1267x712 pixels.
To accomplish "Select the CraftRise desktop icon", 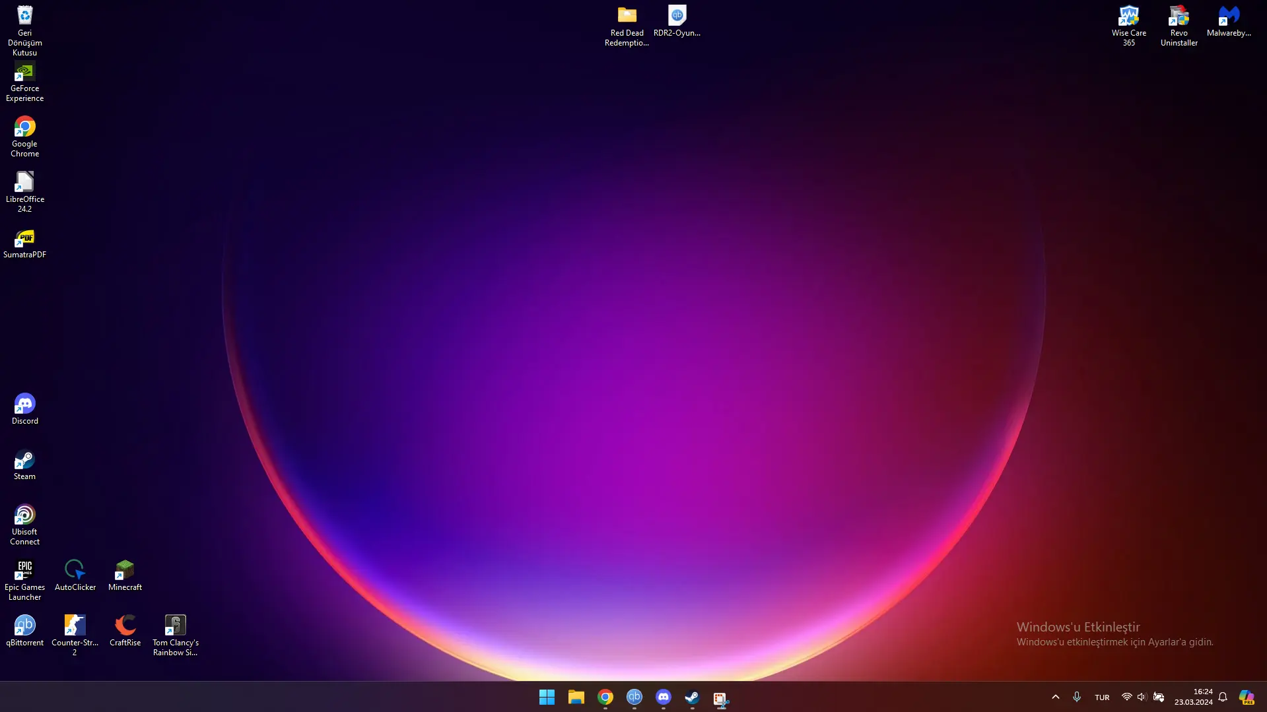I will [x=125, y=631].
